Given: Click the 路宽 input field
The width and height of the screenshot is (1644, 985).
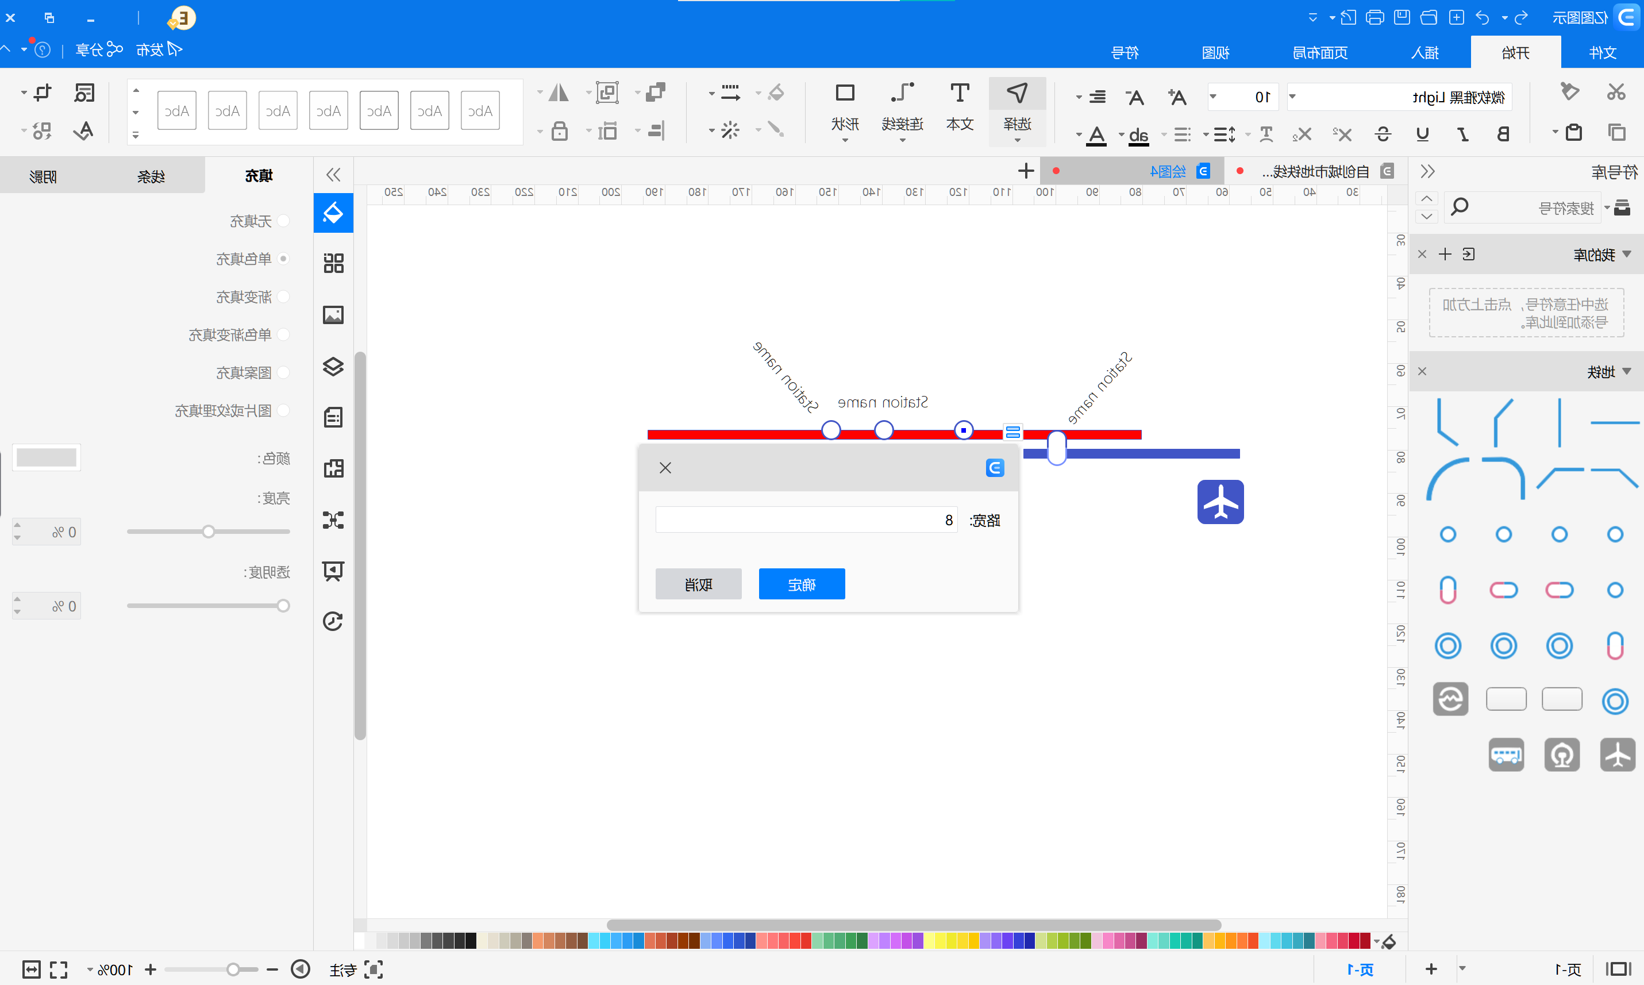Looking at the screenshot, I should (x=806, y=520).
